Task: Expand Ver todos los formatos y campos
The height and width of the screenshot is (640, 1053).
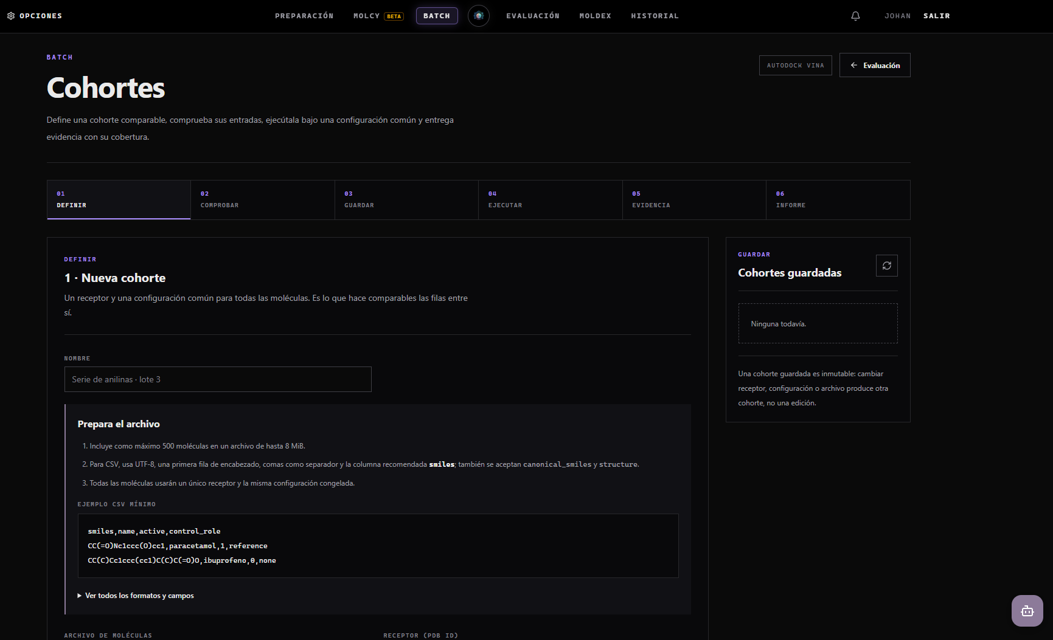Action: (136, 596)
